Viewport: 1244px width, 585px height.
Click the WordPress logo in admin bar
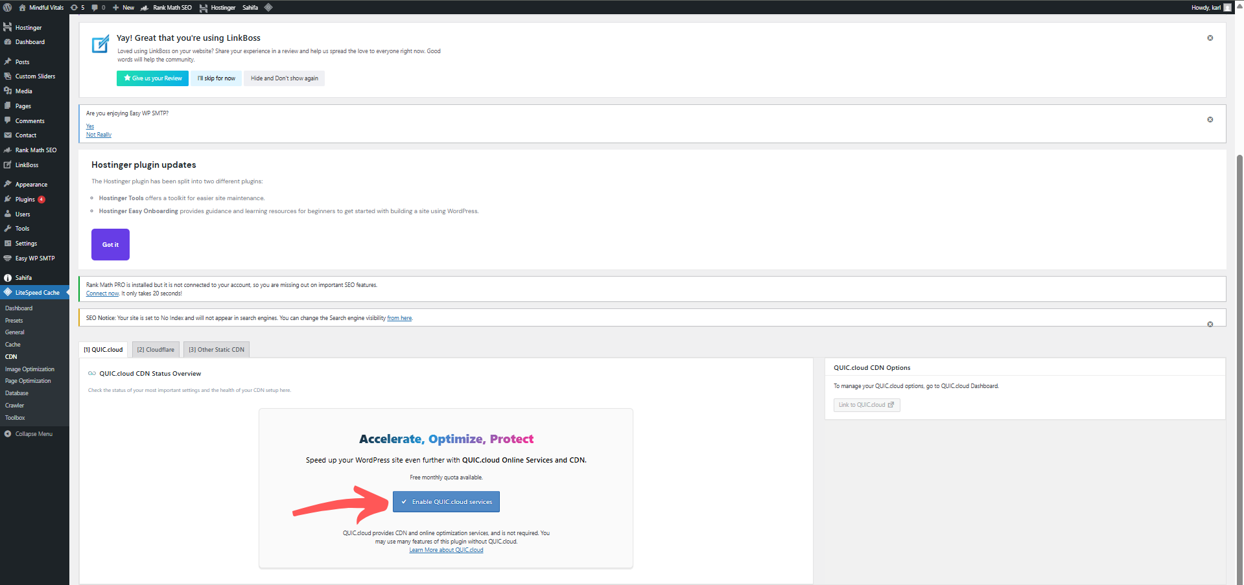coord(7,7)
